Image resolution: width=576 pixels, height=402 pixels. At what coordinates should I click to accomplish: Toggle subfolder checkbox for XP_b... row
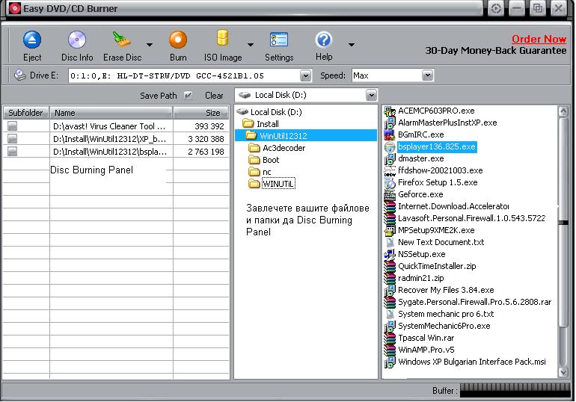[12, 139]
